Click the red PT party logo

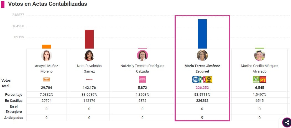[x=263, y=79]
